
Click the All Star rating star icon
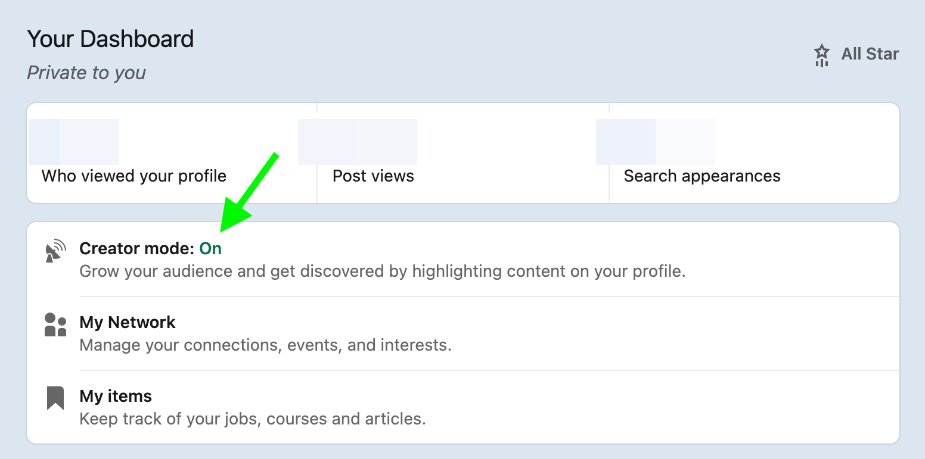point(822,55)
